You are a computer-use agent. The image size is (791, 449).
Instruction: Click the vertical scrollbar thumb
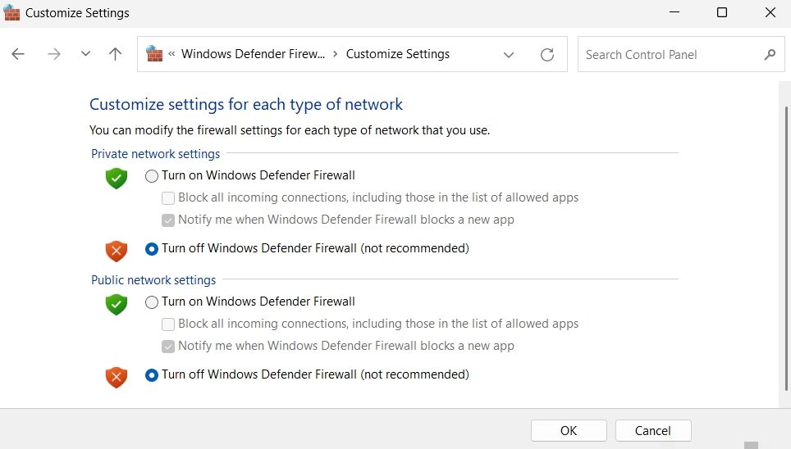(786, 248)
